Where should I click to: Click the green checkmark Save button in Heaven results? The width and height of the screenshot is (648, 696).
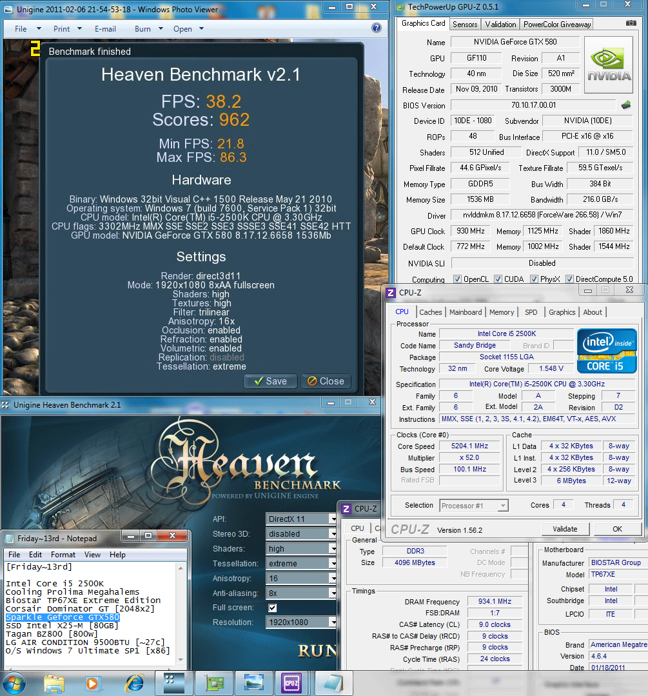coord(270,381)
